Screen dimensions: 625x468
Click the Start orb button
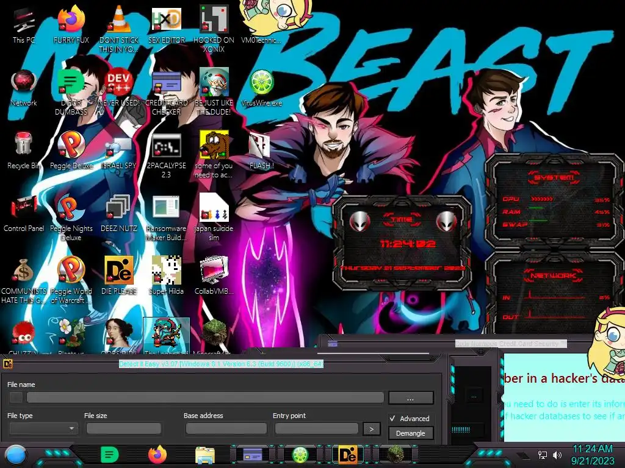click(16, 455)
